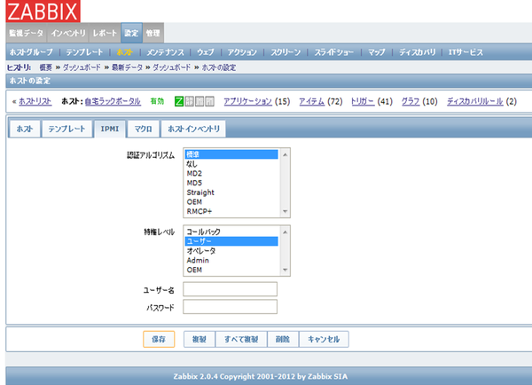The image size is (532, 385).
Task: Click the last gray availability icon in the host row
Action: pos(209,101)
